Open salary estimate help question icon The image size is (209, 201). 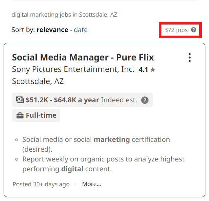tap(145, 100)
